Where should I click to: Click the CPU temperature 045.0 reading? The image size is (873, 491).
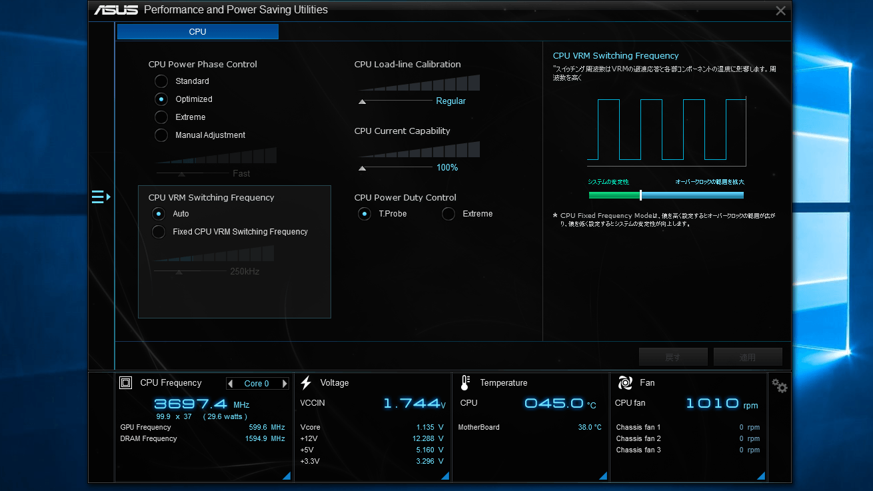click(554, 404)
